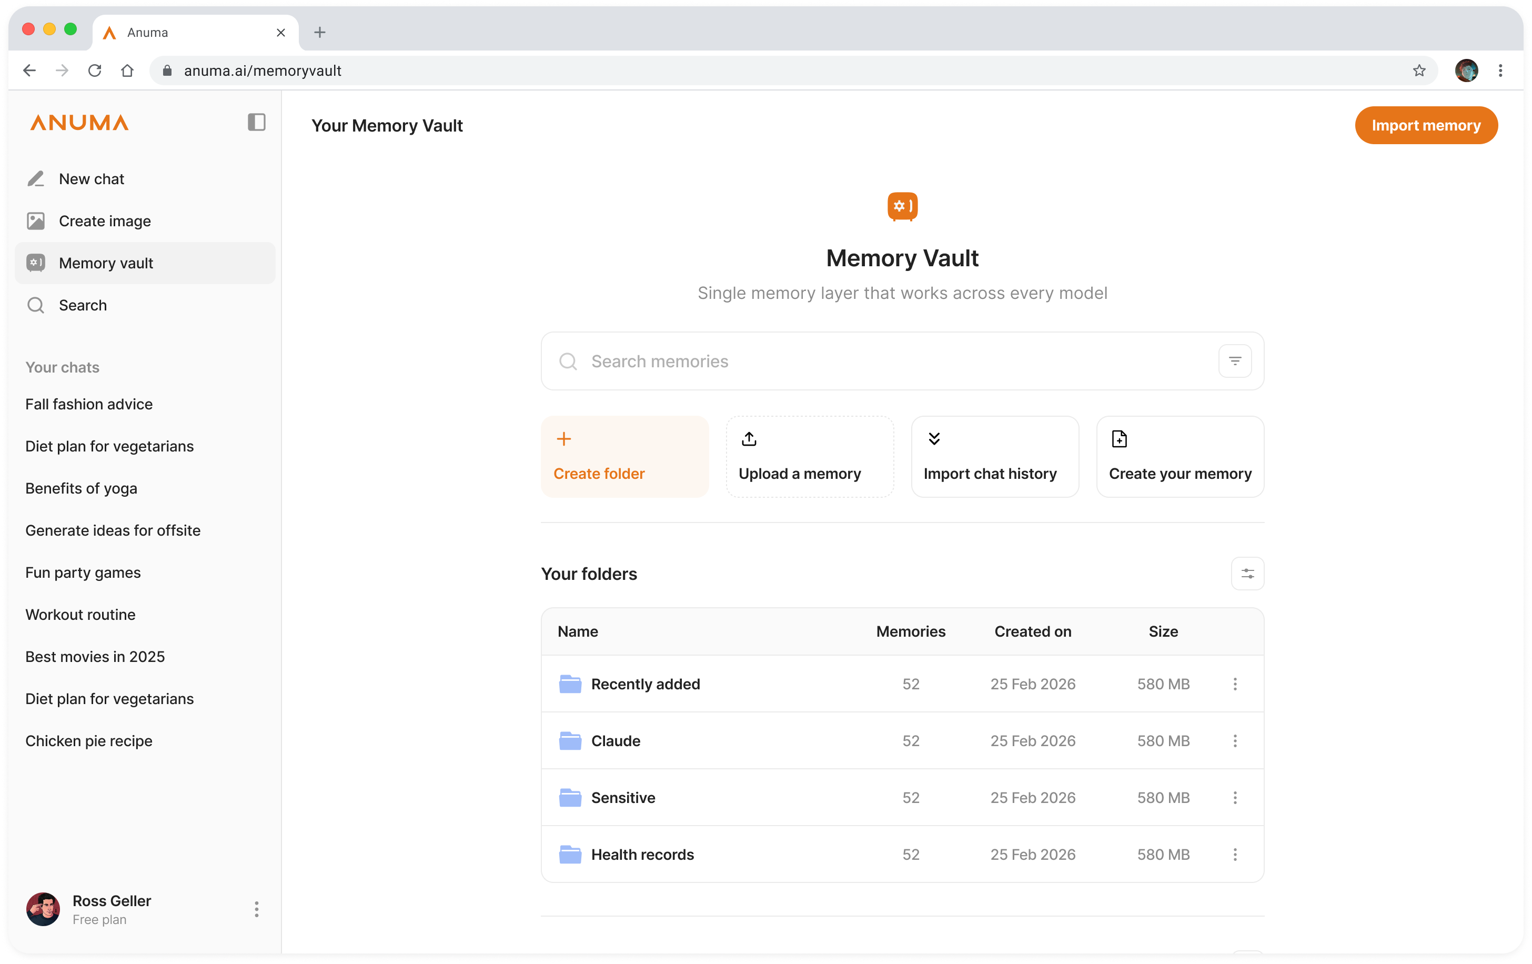Image resolution: width=1532 pixels, height=964 pixels.
Task: Collapse the sidebar panel icon
Action: (x=256, y=122)
